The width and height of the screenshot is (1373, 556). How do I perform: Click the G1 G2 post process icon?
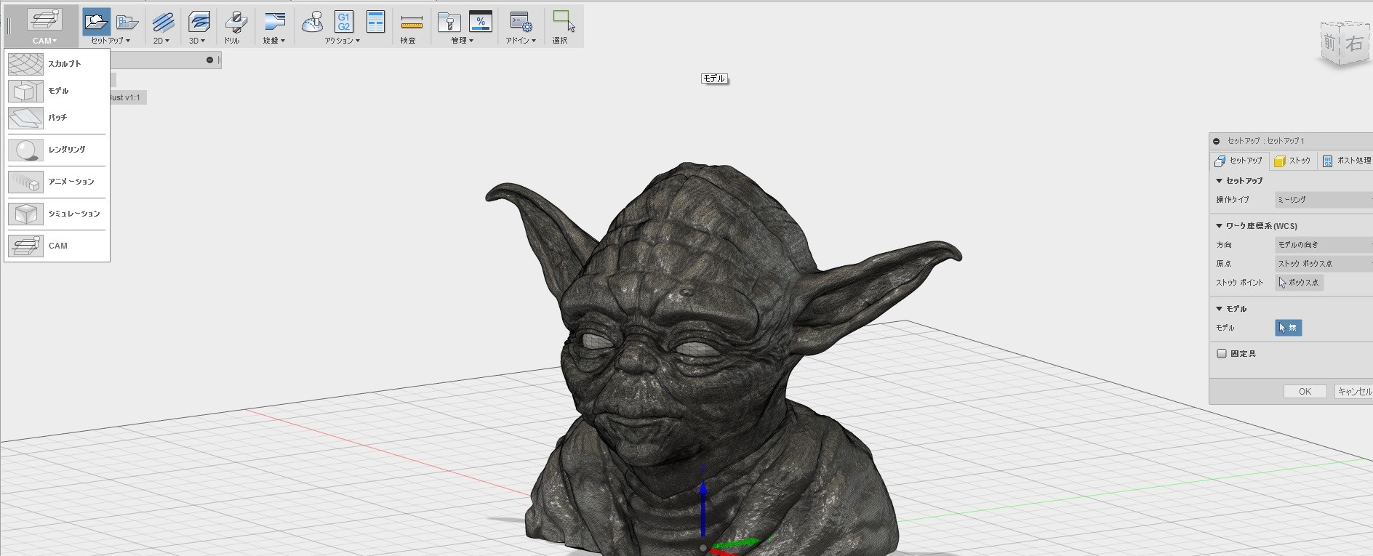pos(344,22)
